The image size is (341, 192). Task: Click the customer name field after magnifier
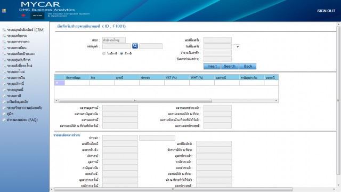[151, 46]
